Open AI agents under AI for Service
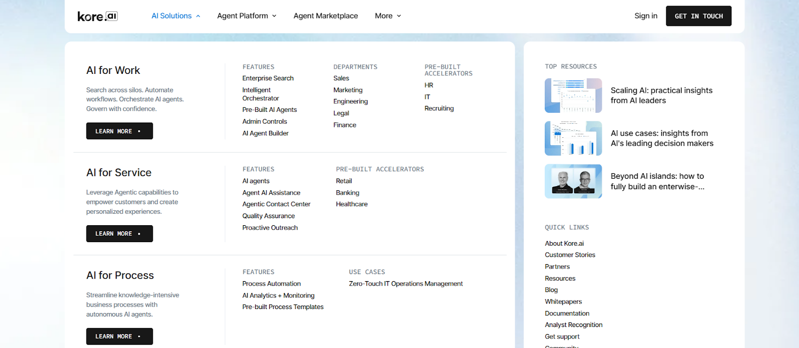 click(x=256, y=181)
